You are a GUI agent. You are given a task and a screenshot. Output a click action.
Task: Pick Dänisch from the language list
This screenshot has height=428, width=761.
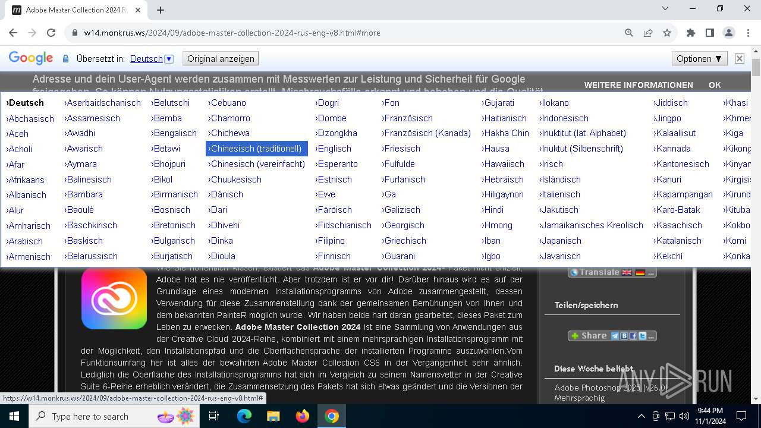pyautogui.click(x=226, y=194)
